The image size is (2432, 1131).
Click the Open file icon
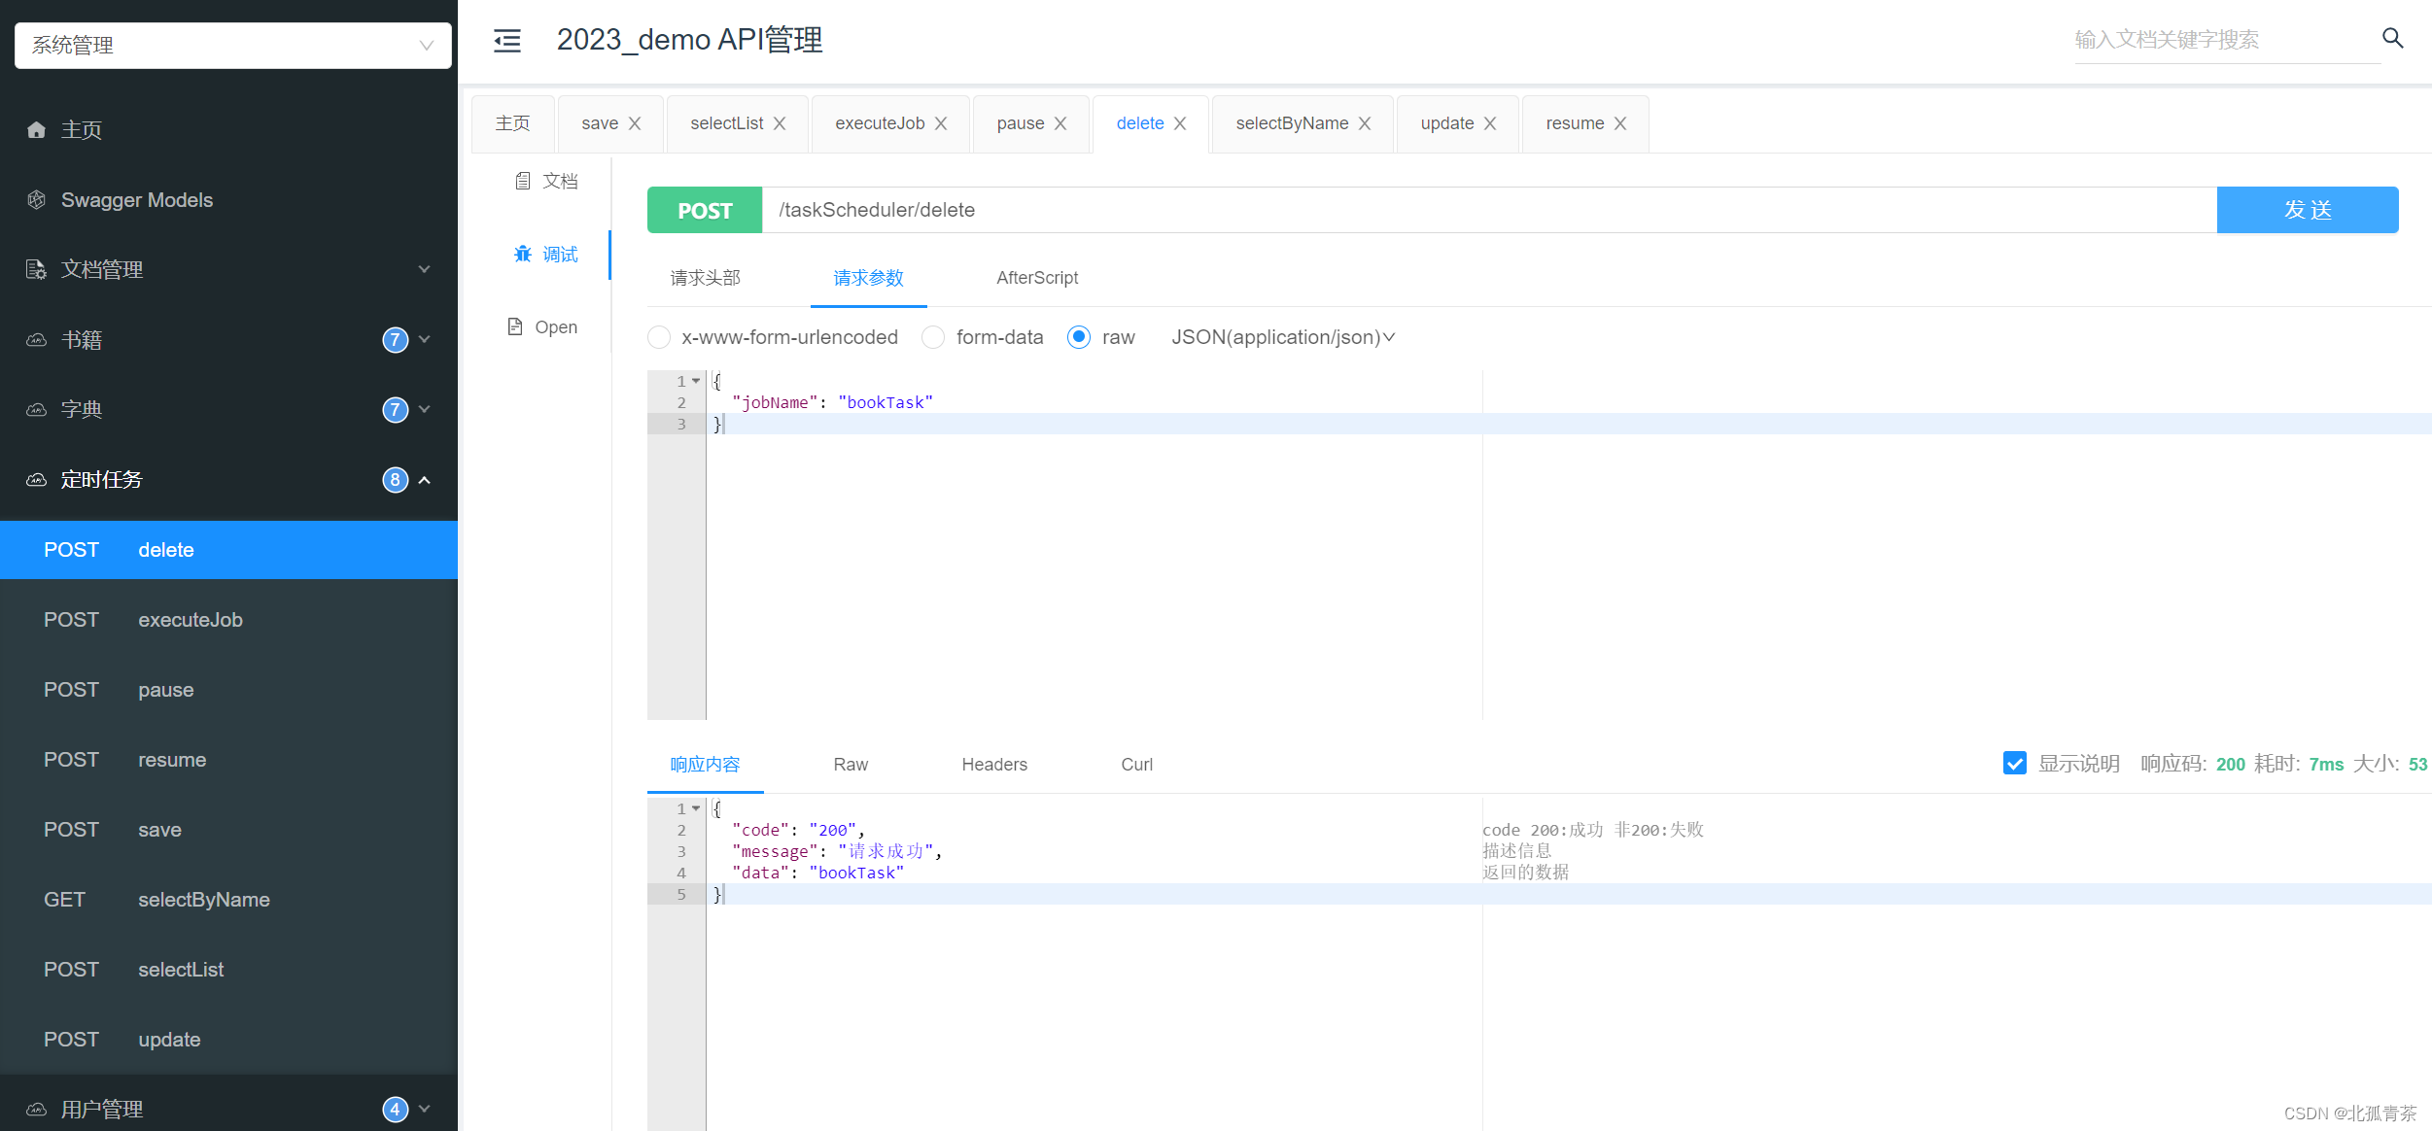pyautogui.click(x=515, y=327)
